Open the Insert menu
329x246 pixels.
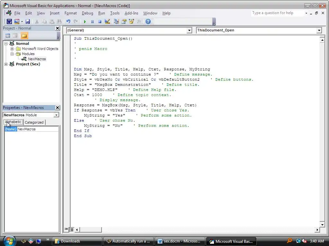click(x=55, y=13)
